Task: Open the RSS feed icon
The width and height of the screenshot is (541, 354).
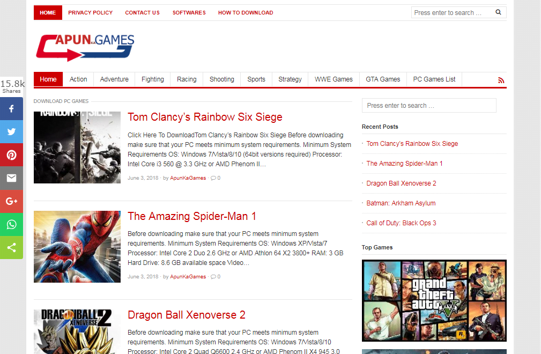Action: [501, 80]
